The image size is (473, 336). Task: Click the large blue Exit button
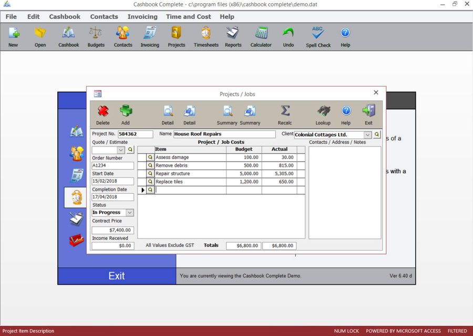pyautogui.click(x=117, y=276)
